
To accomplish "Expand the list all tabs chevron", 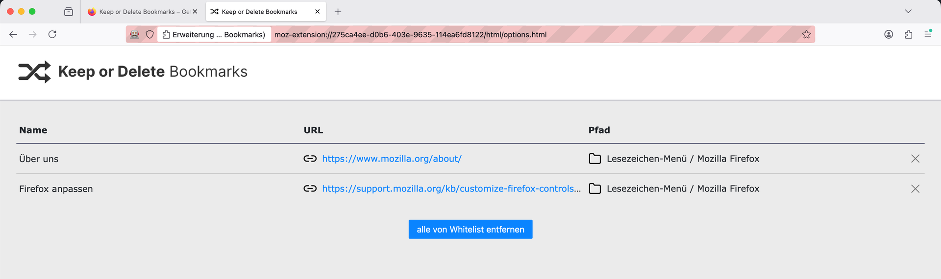I will click(x=908, y=12).
